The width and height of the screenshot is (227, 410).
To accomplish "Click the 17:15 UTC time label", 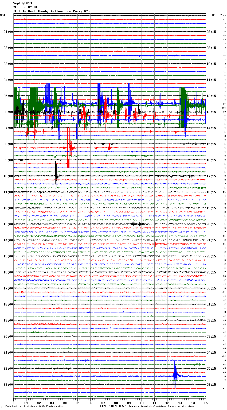I will tap(211, 176).
